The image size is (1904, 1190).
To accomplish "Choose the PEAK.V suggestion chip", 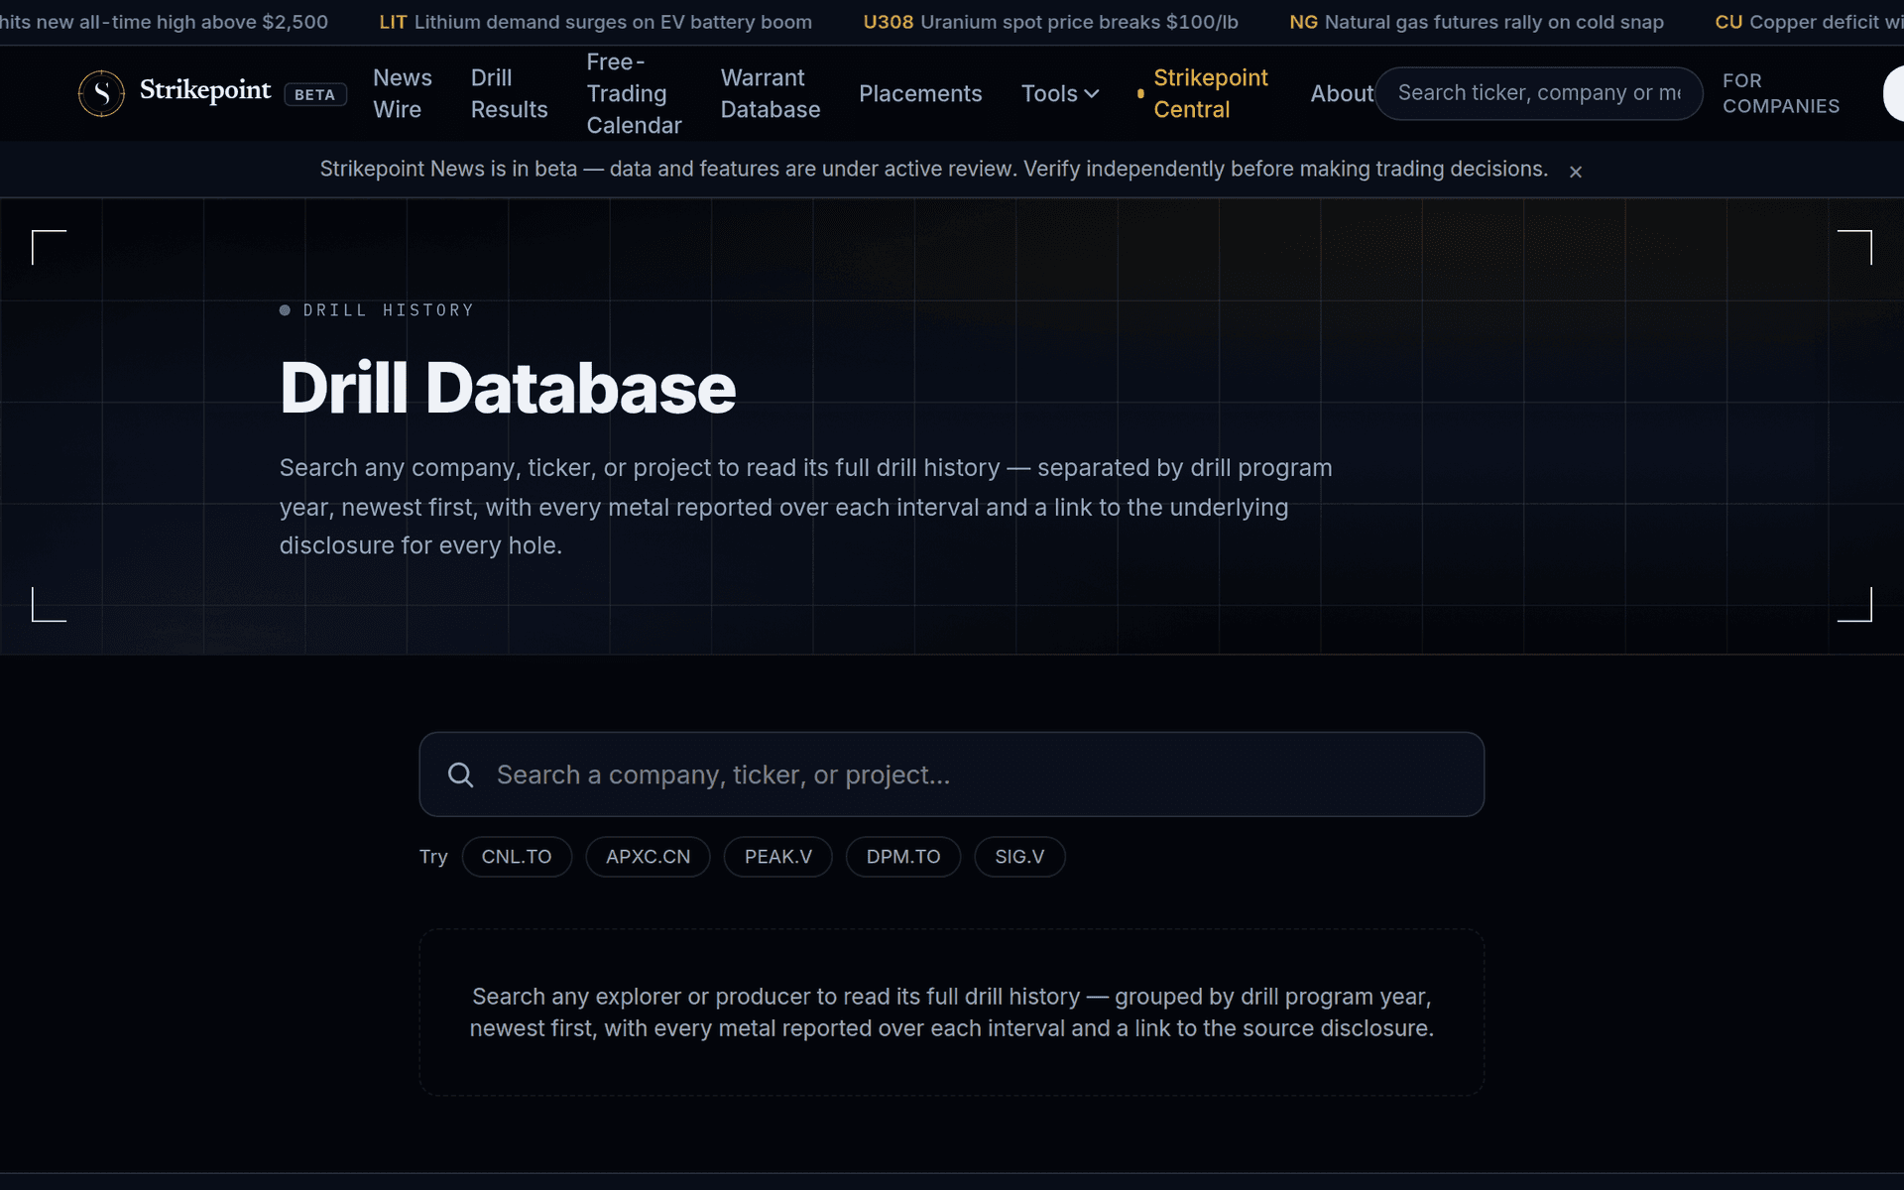I will pos(777,857).
